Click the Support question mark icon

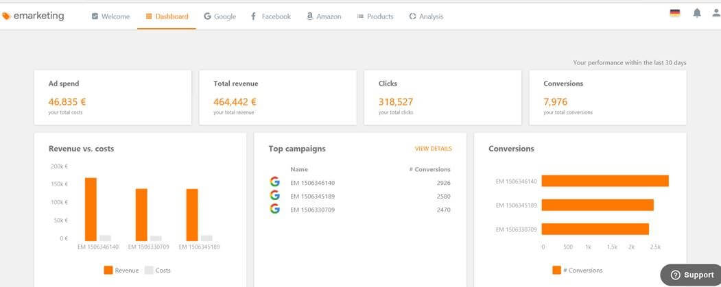[675, 275]
